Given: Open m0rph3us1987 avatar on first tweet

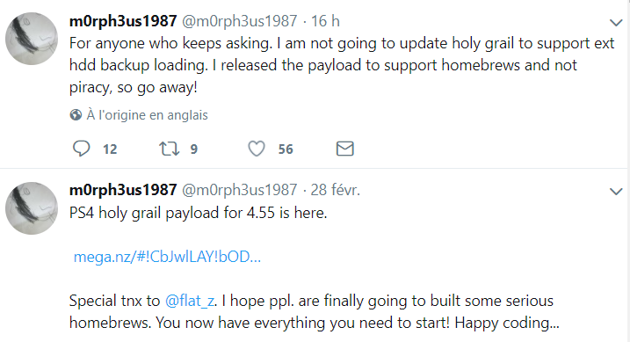Looking at the screenshot, I should coord(32,39).
